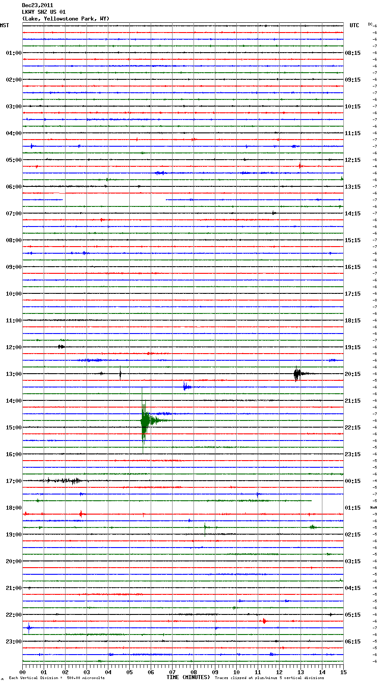
Task: Select the 23:00 MST time label
Action: (14, 642)
